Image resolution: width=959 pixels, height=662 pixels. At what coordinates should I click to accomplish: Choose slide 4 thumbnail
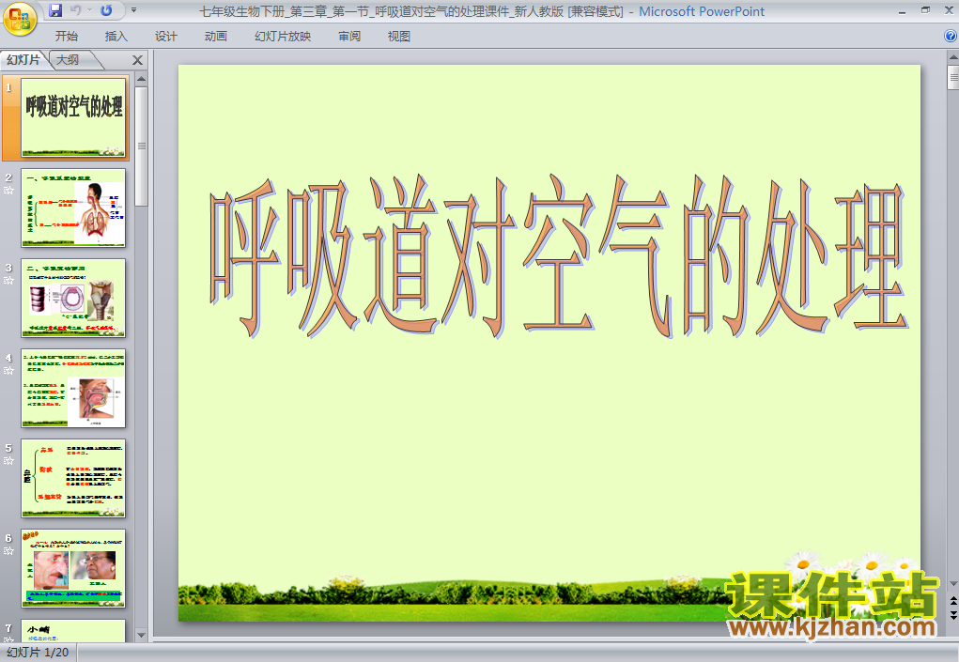[x=73, y=388]
